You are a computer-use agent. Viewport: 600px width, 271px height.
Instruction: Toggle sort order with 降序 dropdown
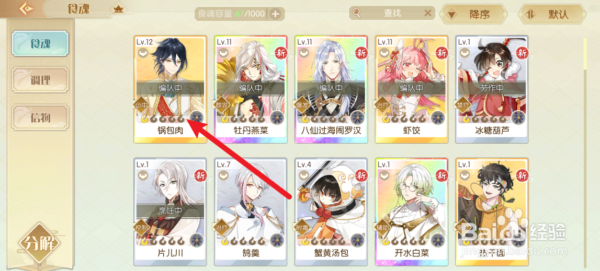click(x=472, y=15)
